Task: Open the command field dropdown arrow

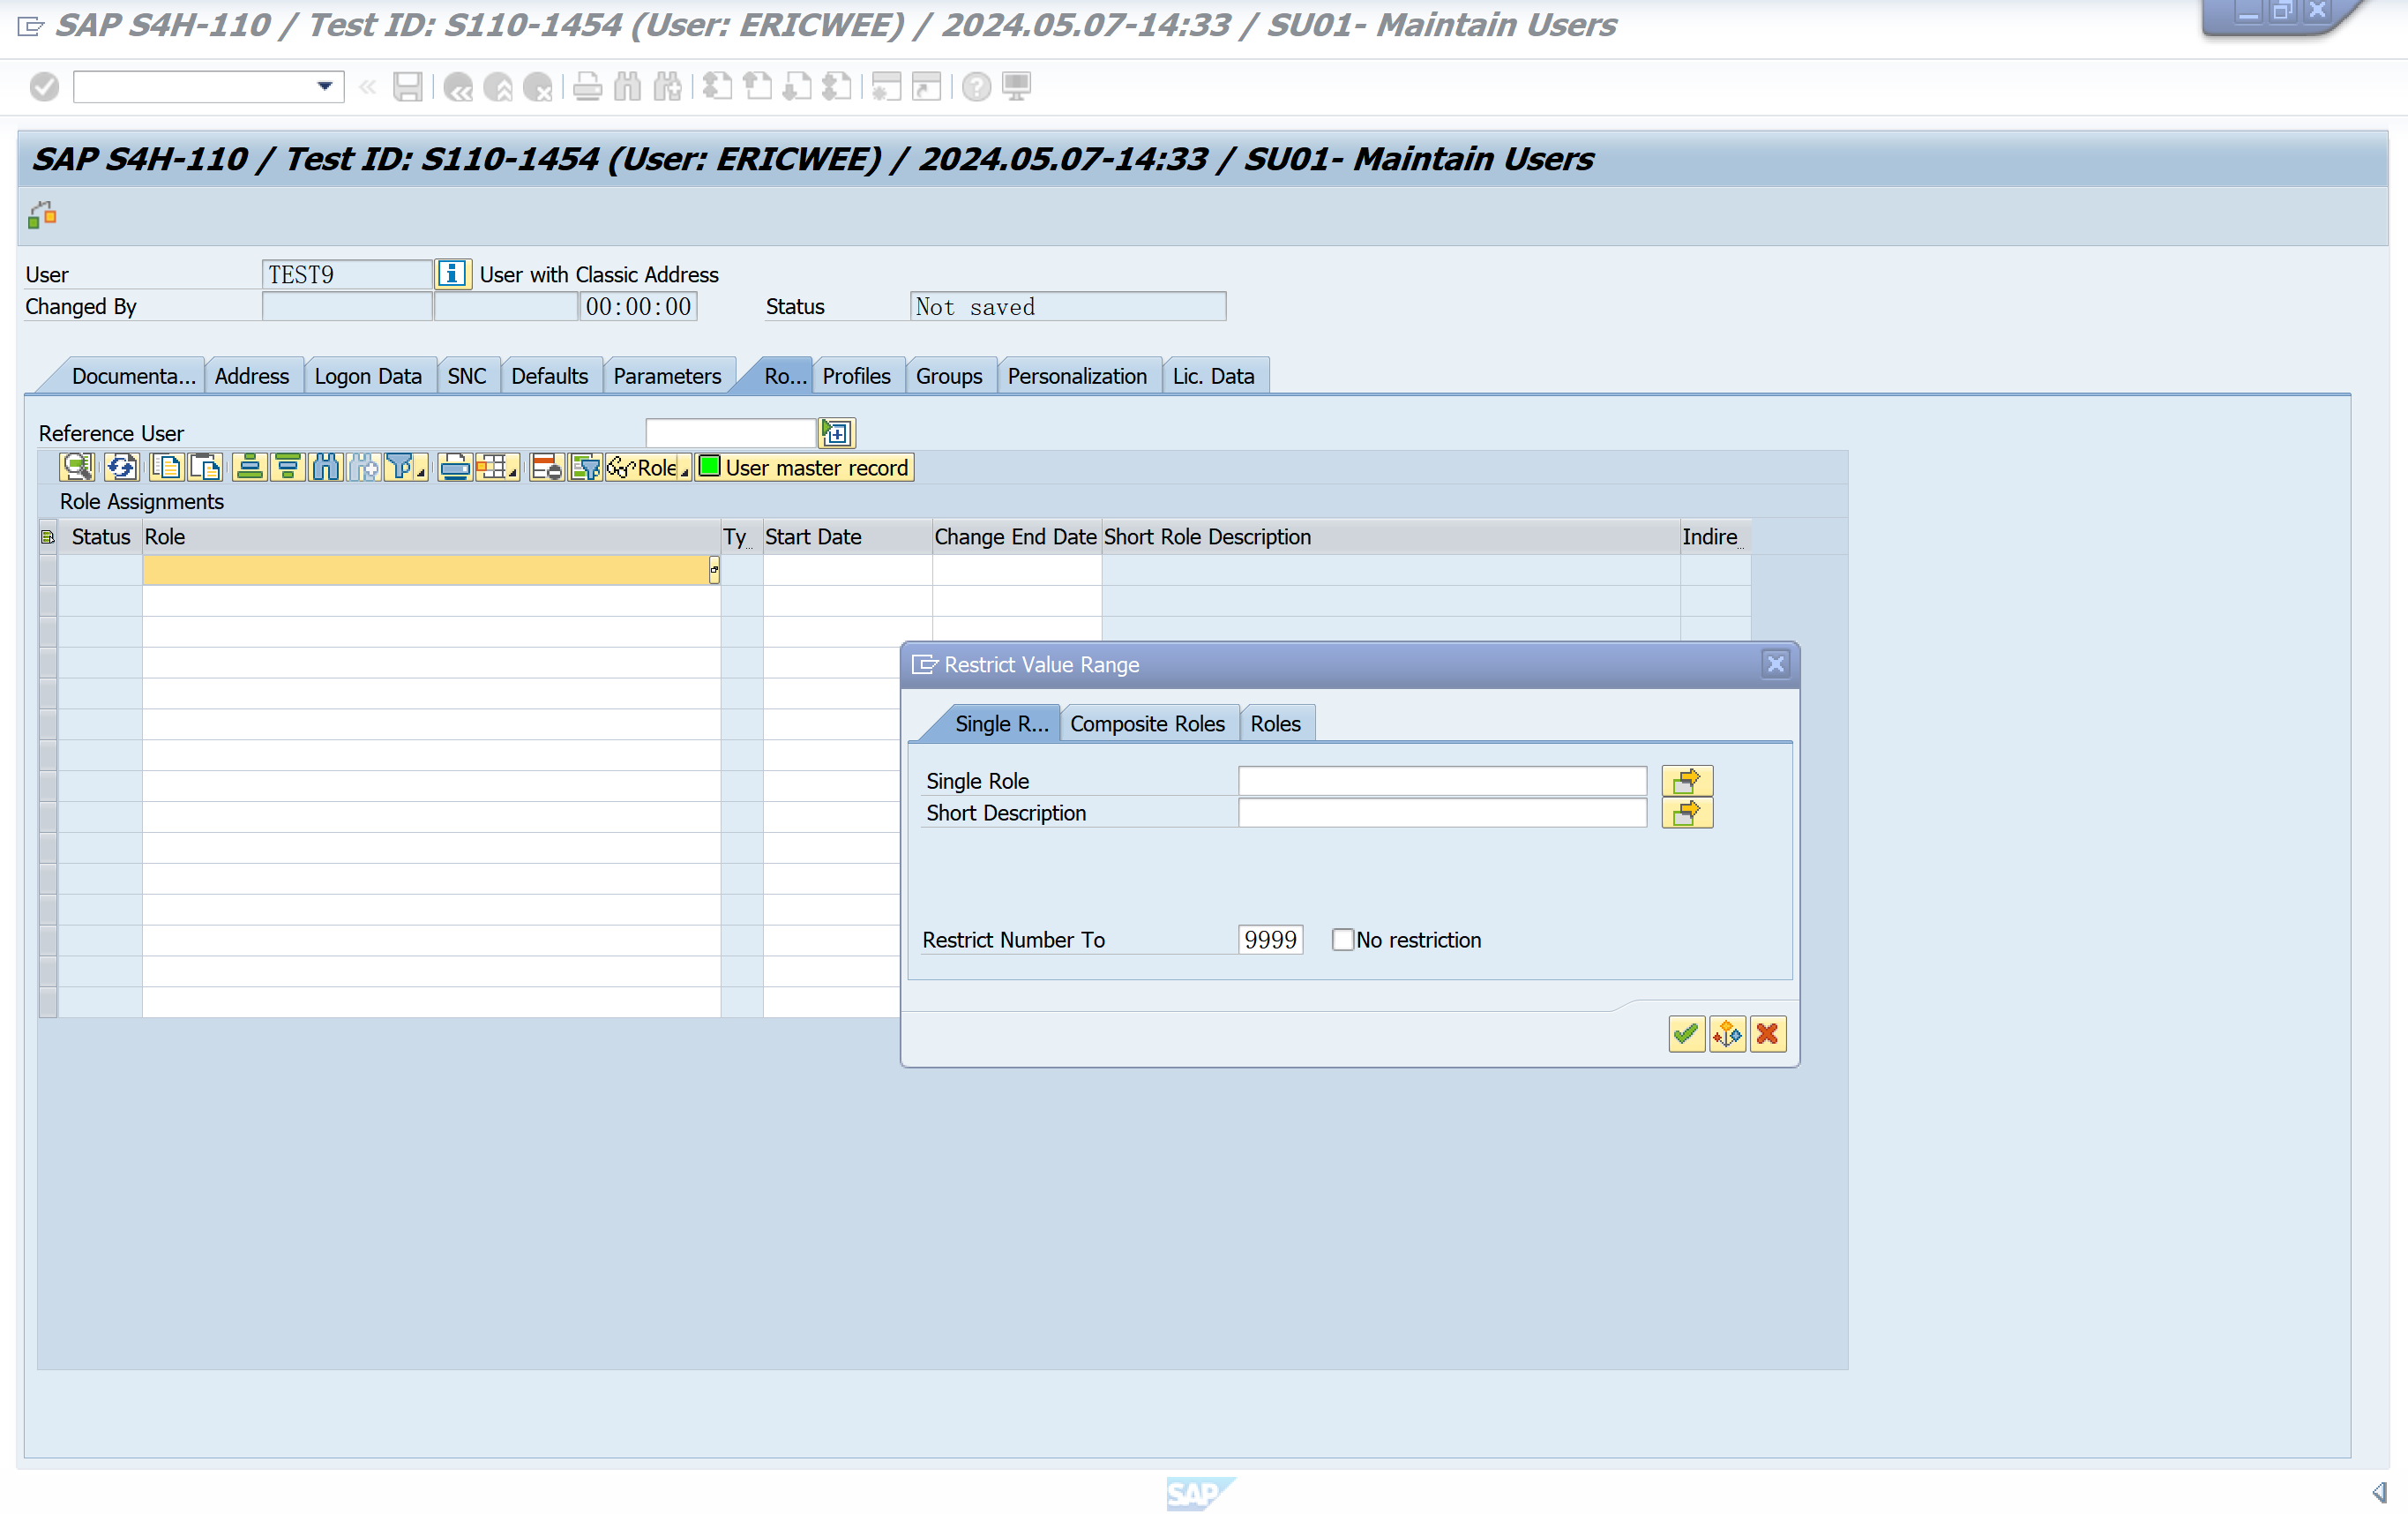Action: pyautogui.click(x=324, y=86)
